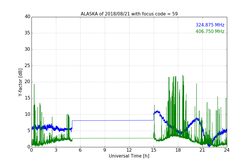Click the y-axis tick label 35
This screenshot has height=168, width=252.
pos(27,33)
